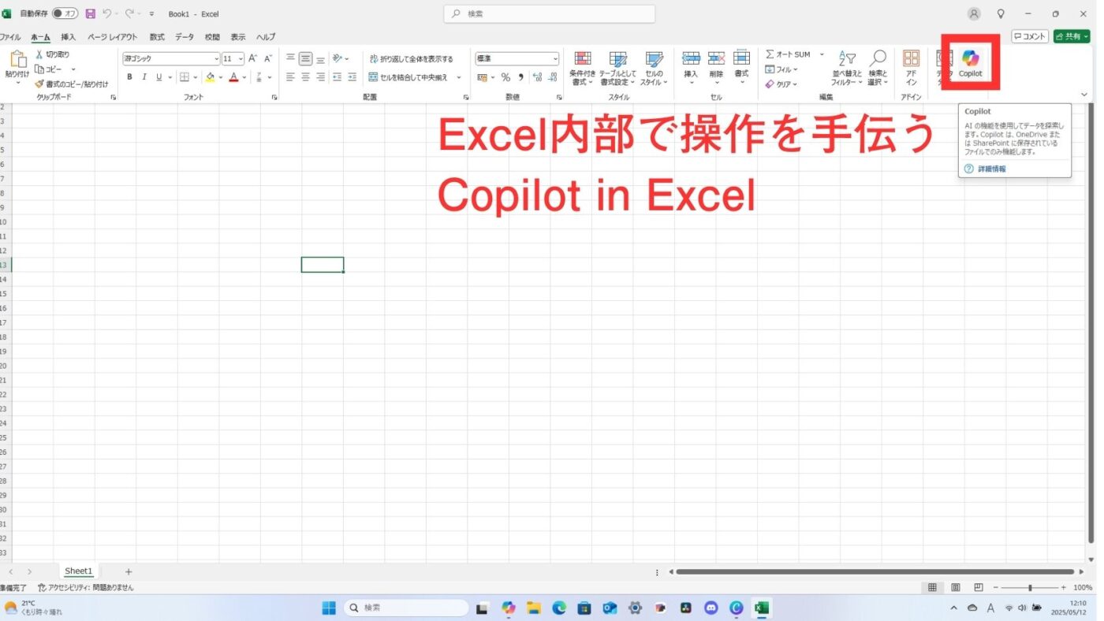Toggle AutoSave 自動保存 switch

65,13
